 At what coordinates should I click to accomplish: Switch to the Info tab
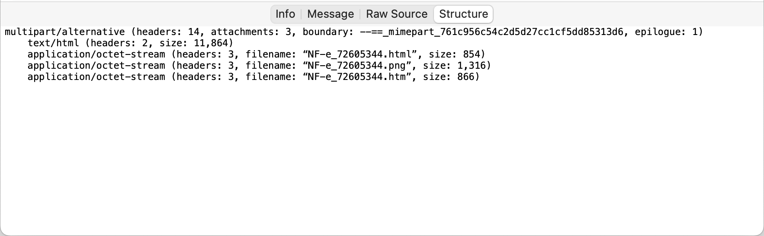[285, 14]
